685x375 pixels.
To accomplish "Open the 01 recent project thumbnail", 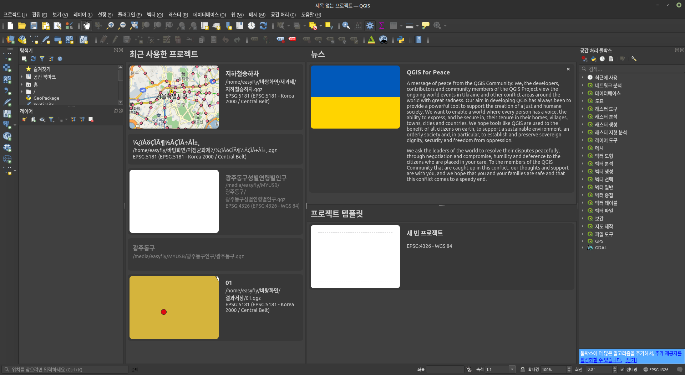I will coord(174,307).
